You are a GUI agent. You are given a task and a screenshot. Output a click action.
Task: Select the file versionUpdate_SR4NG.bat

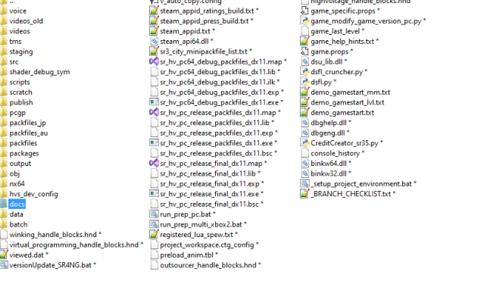[52, 266]
